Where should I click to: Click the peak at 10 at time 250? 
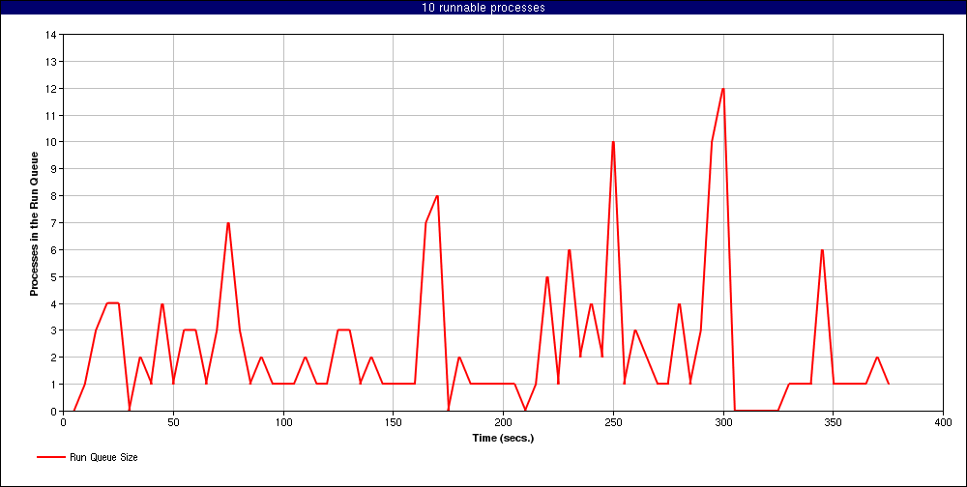(613, 142)
